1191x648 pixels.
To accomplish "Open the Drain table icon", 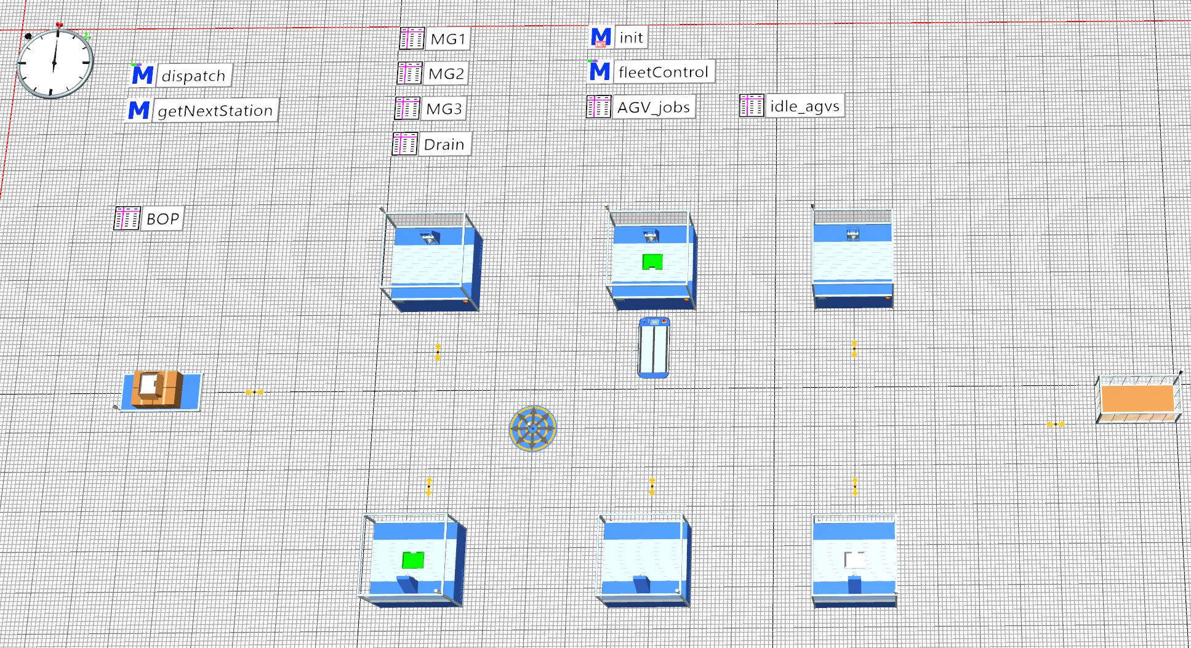I will click(405, 144).
